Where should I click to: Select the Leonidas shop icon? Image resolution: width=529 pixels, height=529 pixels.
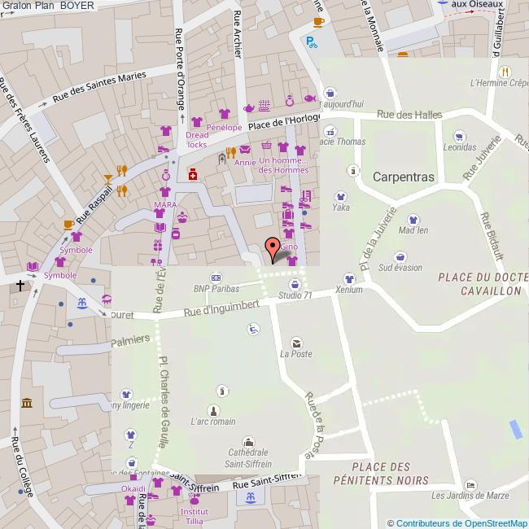[460, 136]
